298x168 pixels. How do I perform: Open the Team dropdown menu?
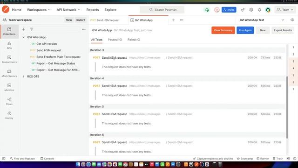[285, 10]
